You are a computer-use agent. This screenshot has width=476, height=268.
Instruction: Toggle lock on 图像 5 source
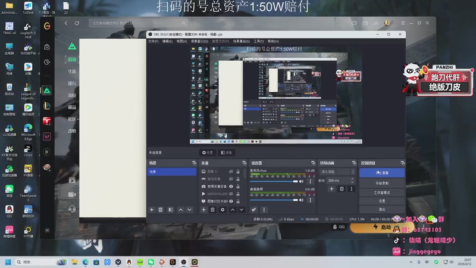[238, 172]
